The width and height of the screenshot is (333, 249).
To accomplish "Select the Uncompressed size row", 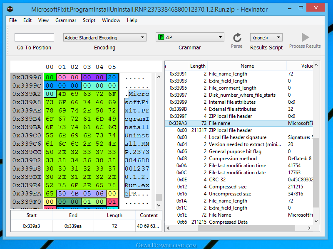I will click(x=239, y=194).
